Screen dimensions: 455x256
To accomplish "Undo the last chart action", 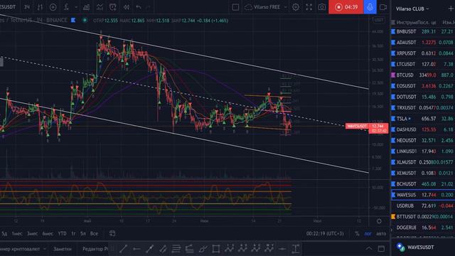I will pyautogui.click(x=139, y=7).
